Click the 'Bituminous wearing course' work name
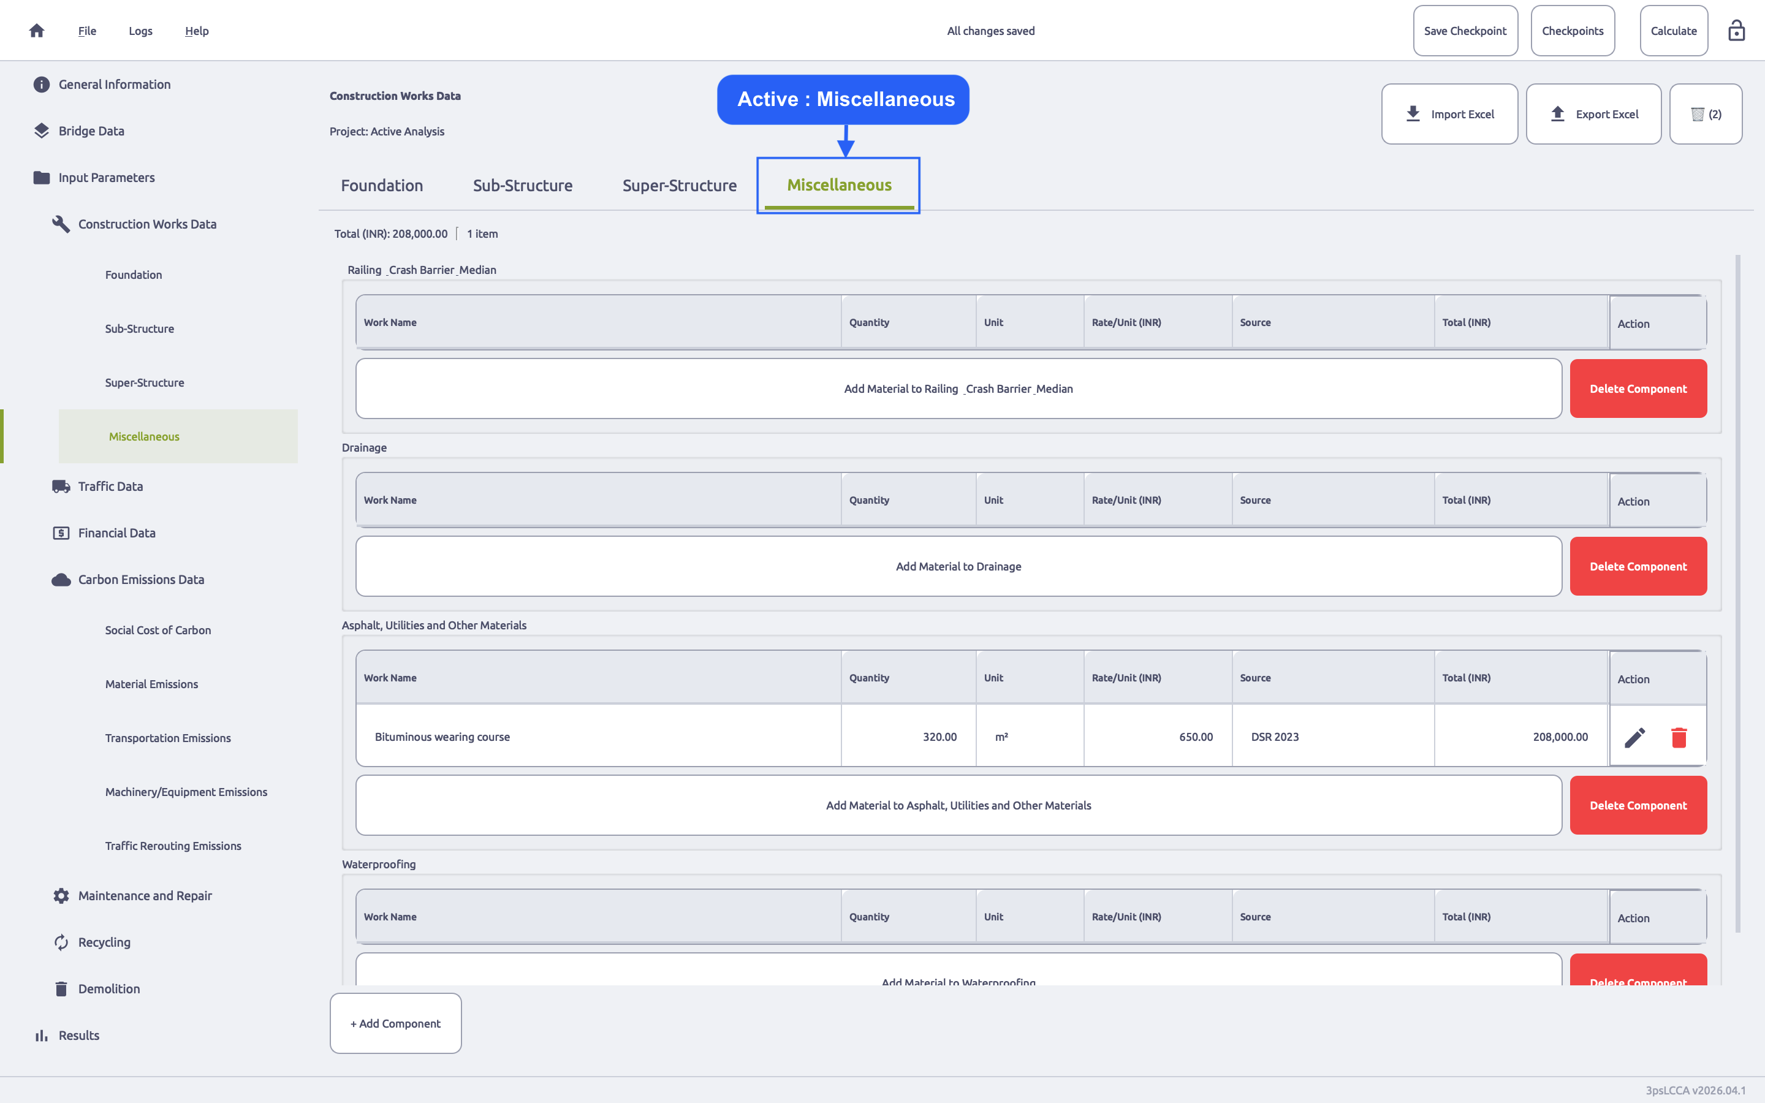The width and height of the screenshot is (1765, 1103). coord(442,738)
